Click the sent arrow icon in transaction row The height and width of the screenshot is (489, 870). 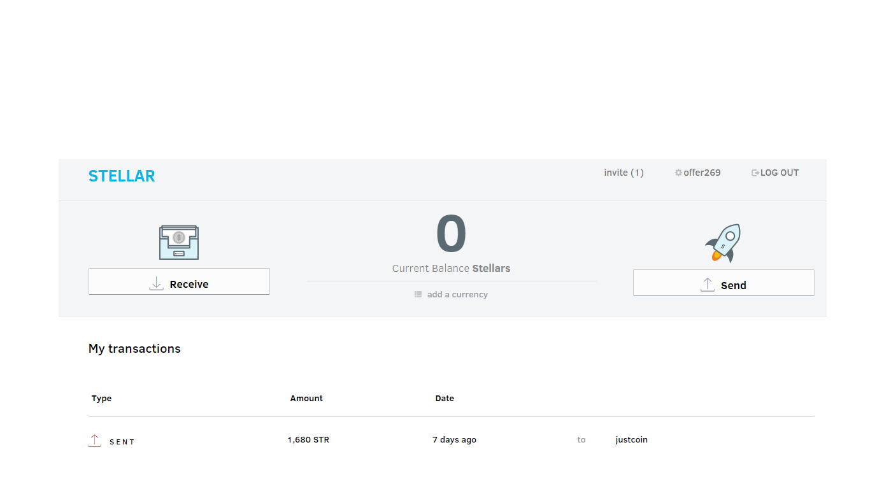coord(94,441)
